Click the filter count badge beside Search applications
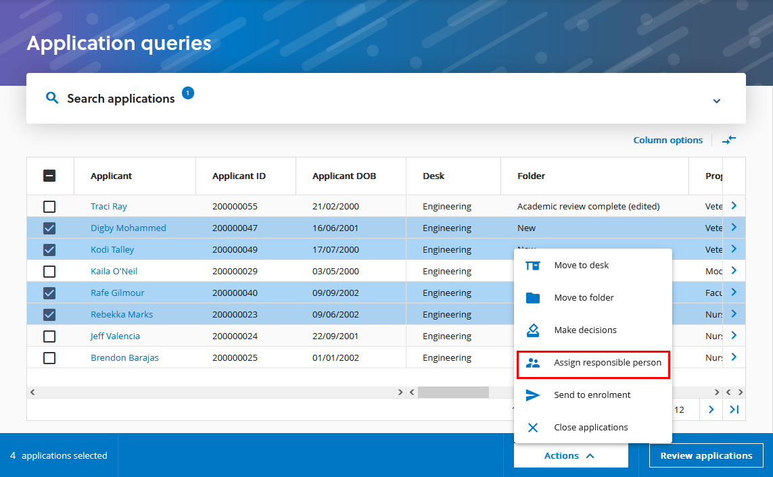Screen dimensions: 773x477 point(188,93)
